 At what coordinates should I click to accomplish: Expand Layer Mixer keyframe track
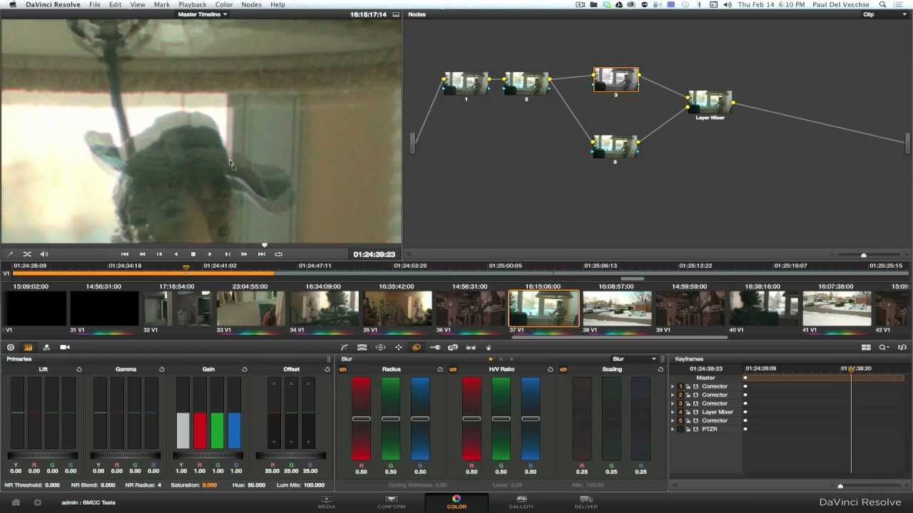coord(672,412)
